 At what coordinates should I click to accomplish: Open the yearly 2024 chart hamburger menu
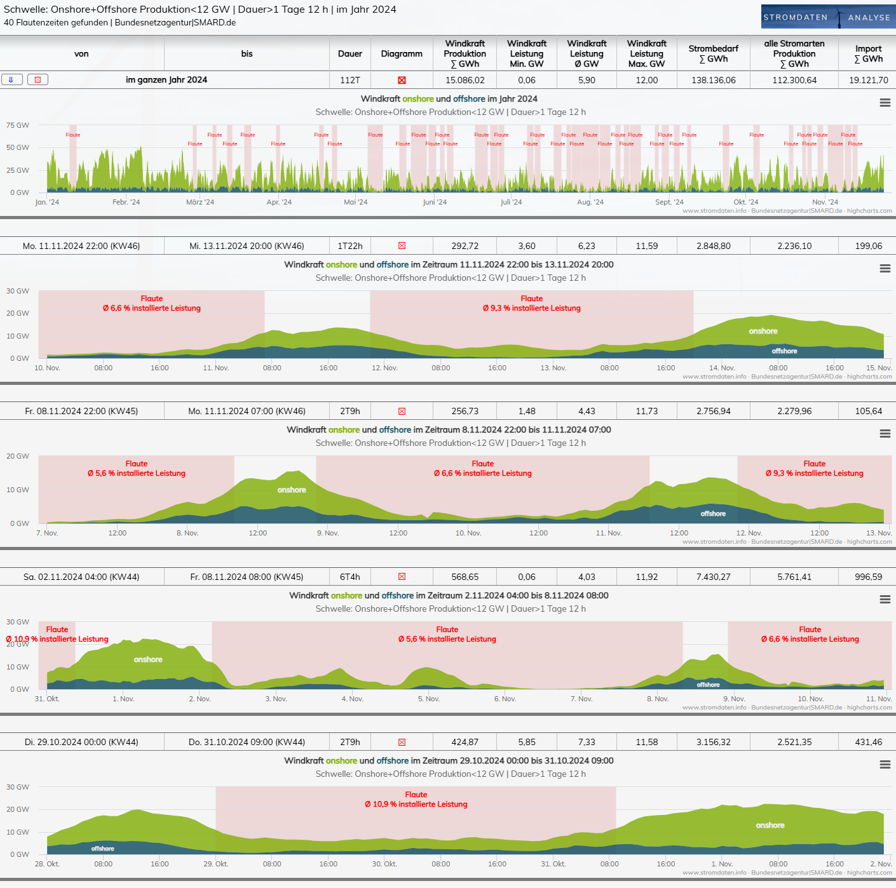[885, 103]
